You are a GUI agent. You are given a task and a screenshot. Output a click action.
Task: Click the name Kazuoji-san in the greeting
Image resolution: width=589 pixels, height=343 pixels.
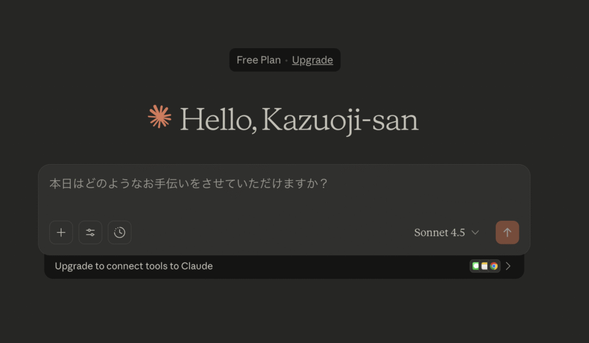[x=340, y=120]
